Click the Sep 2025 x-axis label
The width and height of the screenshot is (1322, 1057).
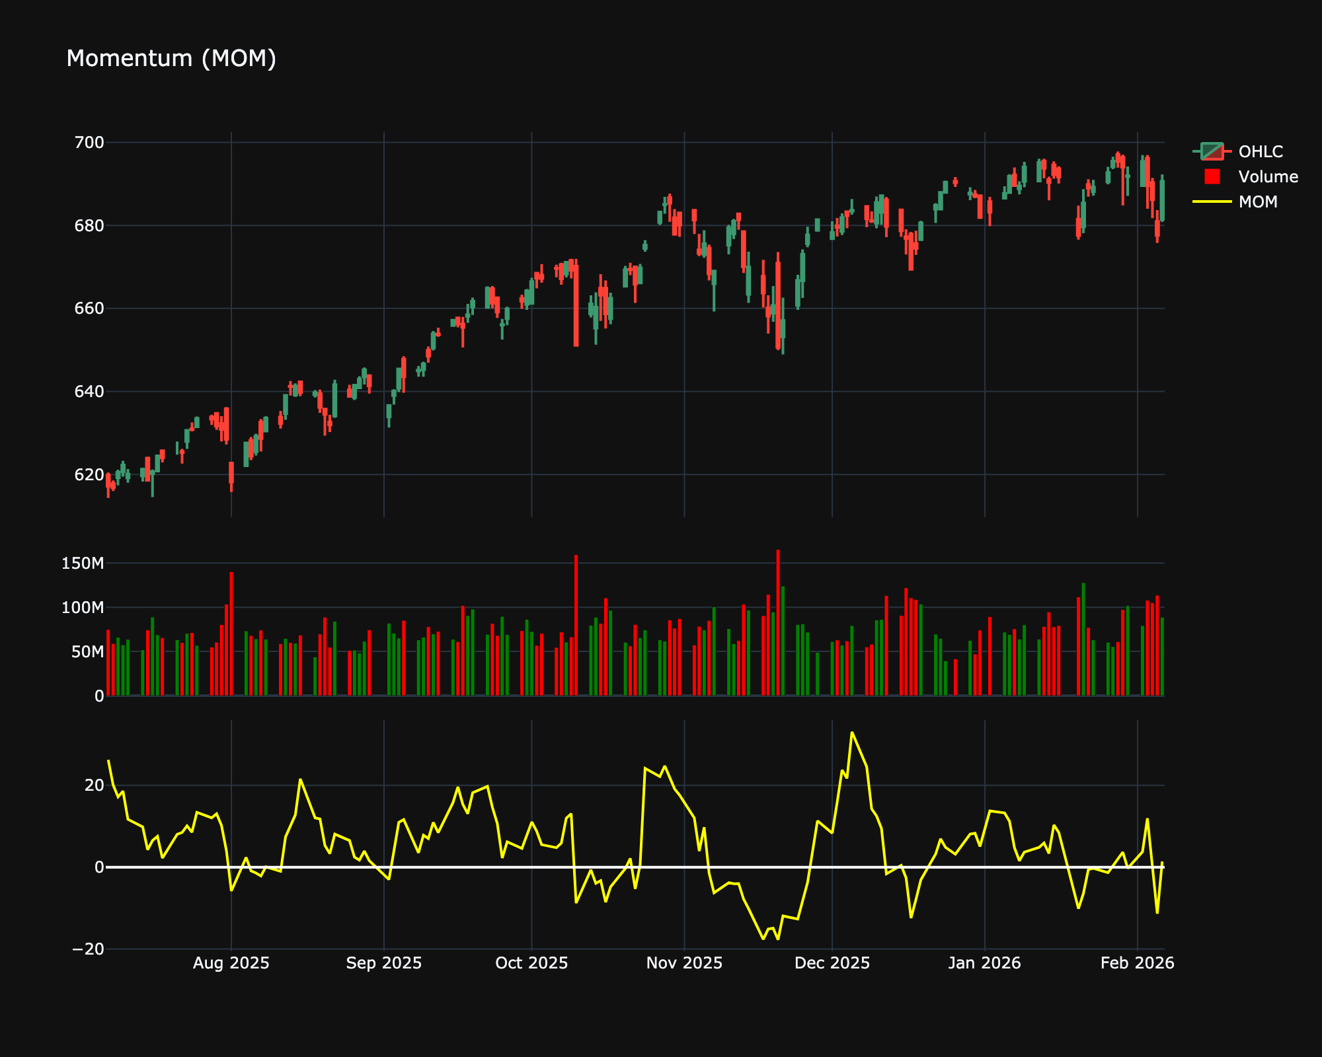pos(383,963)
